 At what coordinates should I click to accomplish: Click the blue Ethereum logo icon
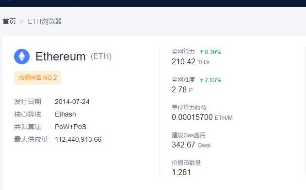[22, 57]
